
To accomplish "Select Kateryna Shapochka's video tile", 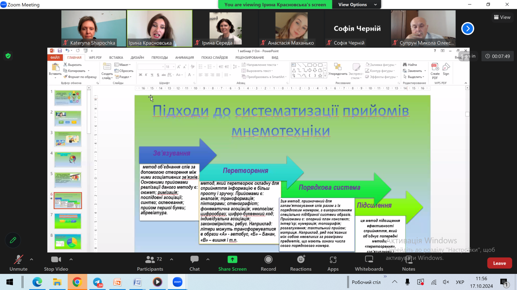I will [x=93, y=28].
